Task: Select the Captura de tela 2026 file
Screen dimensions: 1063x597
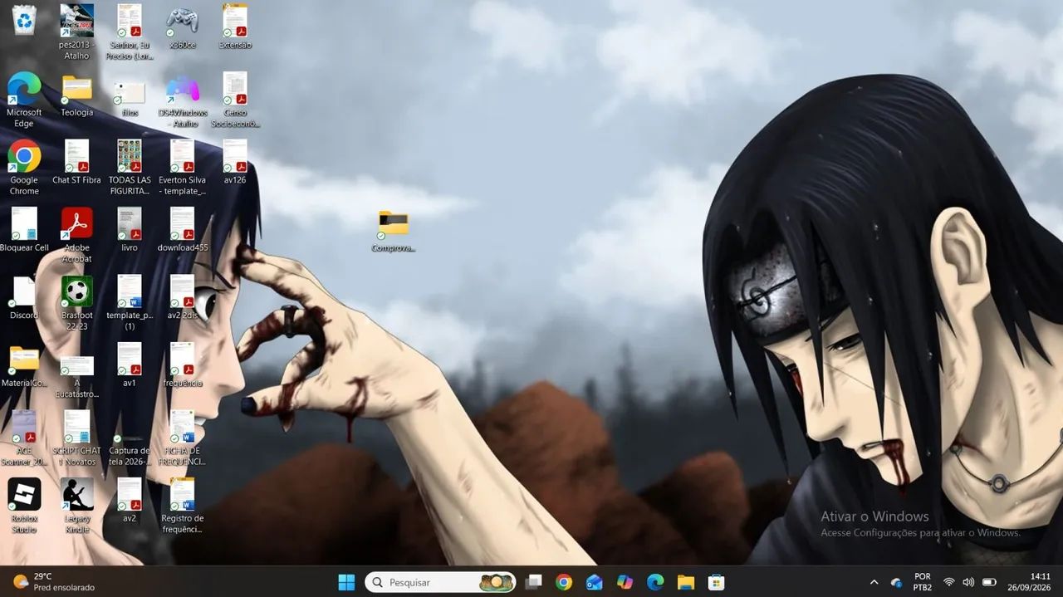Action: [x=130, y=448]
